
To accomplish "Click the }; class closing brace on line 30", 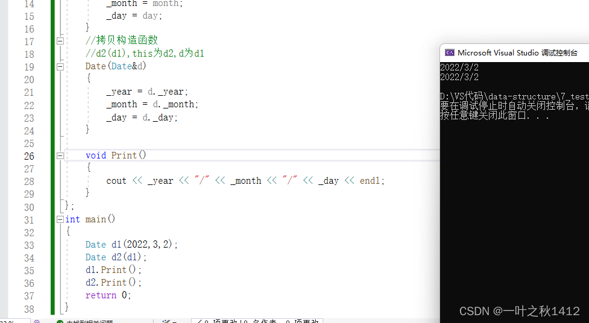I will point(69,205).
